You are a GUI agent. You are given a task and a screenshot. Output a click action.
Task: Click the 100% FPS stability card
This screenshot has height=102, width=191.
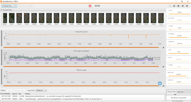(179, 52)
